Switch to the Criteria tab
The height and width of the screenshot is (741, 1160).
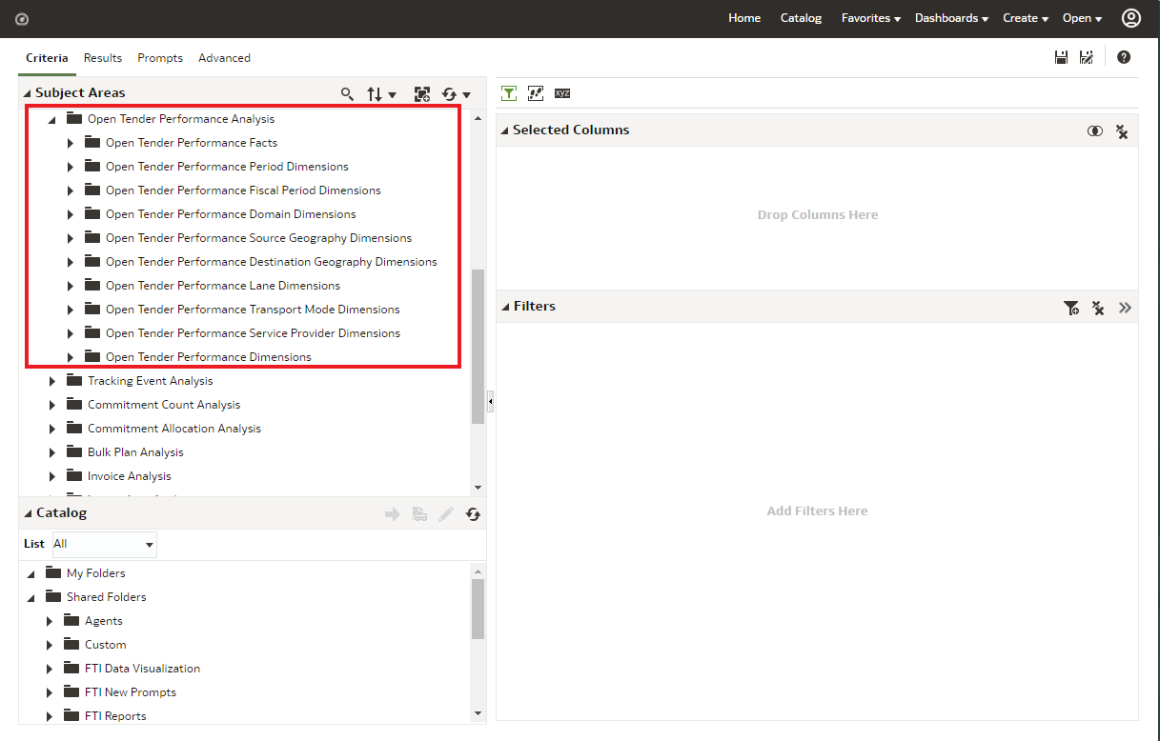point(47,58)
